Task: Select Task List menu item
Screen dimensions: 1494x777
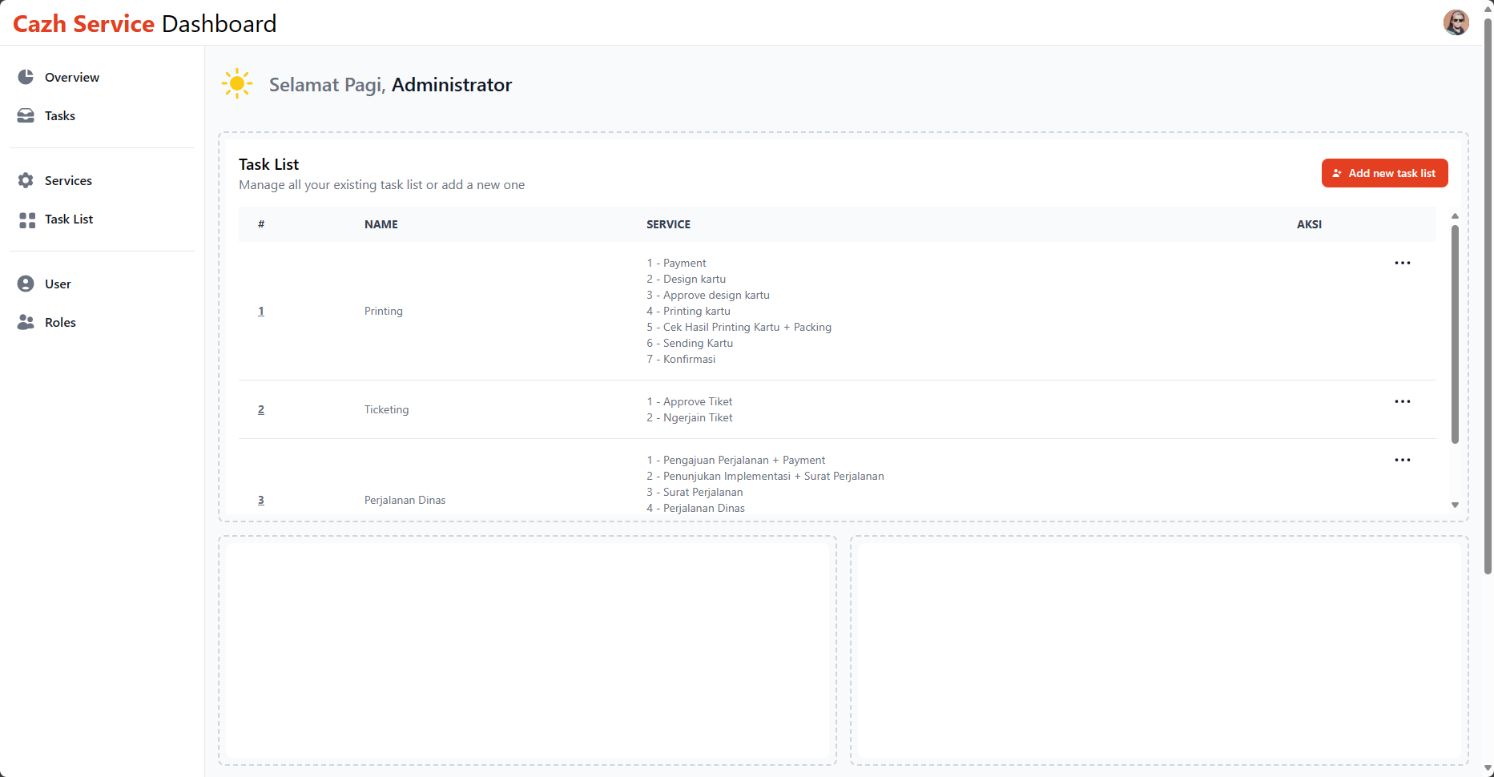Action: [x=102, y=219]
